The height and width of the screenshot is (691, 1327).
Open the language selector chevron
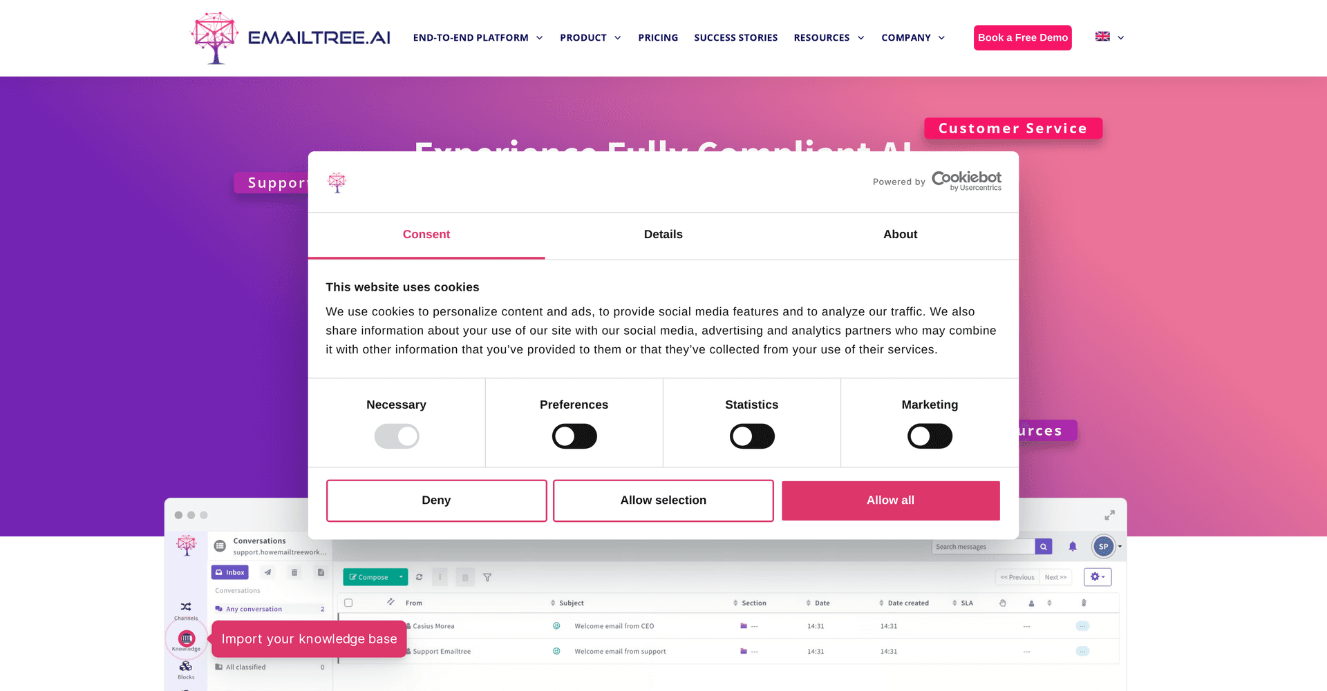(x=1120, y=38)
